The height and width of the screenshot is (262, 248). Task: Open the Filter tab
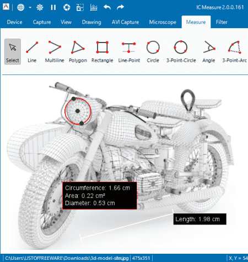(222, 22)
